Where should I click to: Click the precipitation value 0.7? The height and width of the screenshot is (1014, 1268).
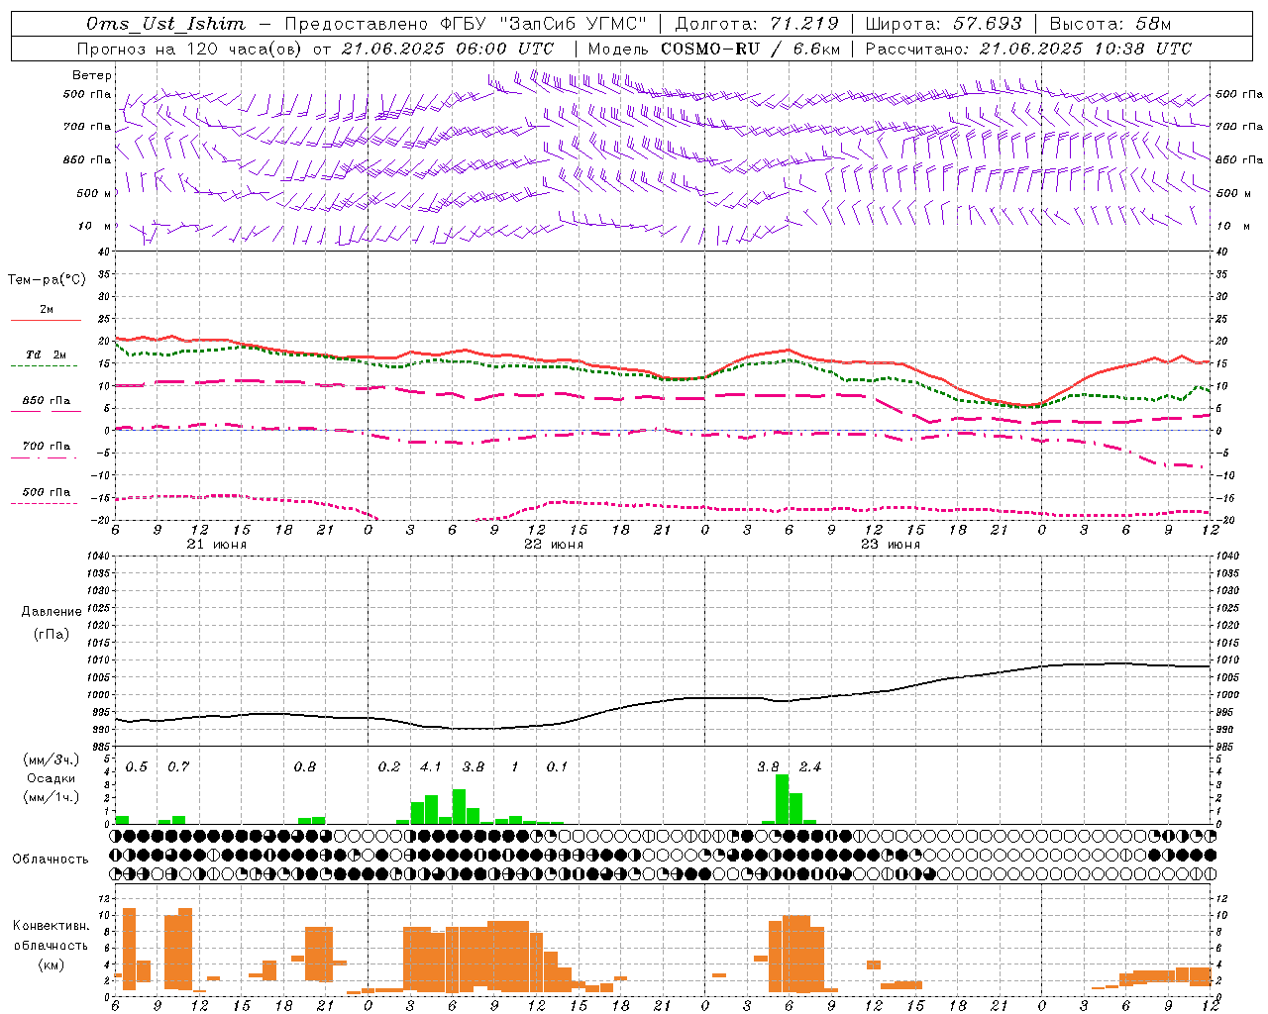coord(178,766)
